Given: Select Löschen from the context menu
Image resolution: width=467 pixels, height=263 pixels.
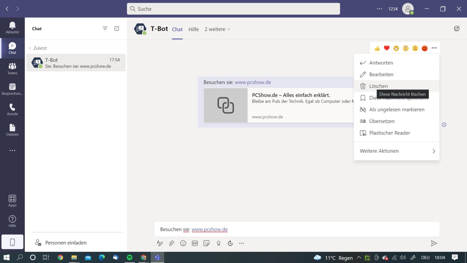Looking at the screenshot, I should pyautogui.click(x=378, y=86).
